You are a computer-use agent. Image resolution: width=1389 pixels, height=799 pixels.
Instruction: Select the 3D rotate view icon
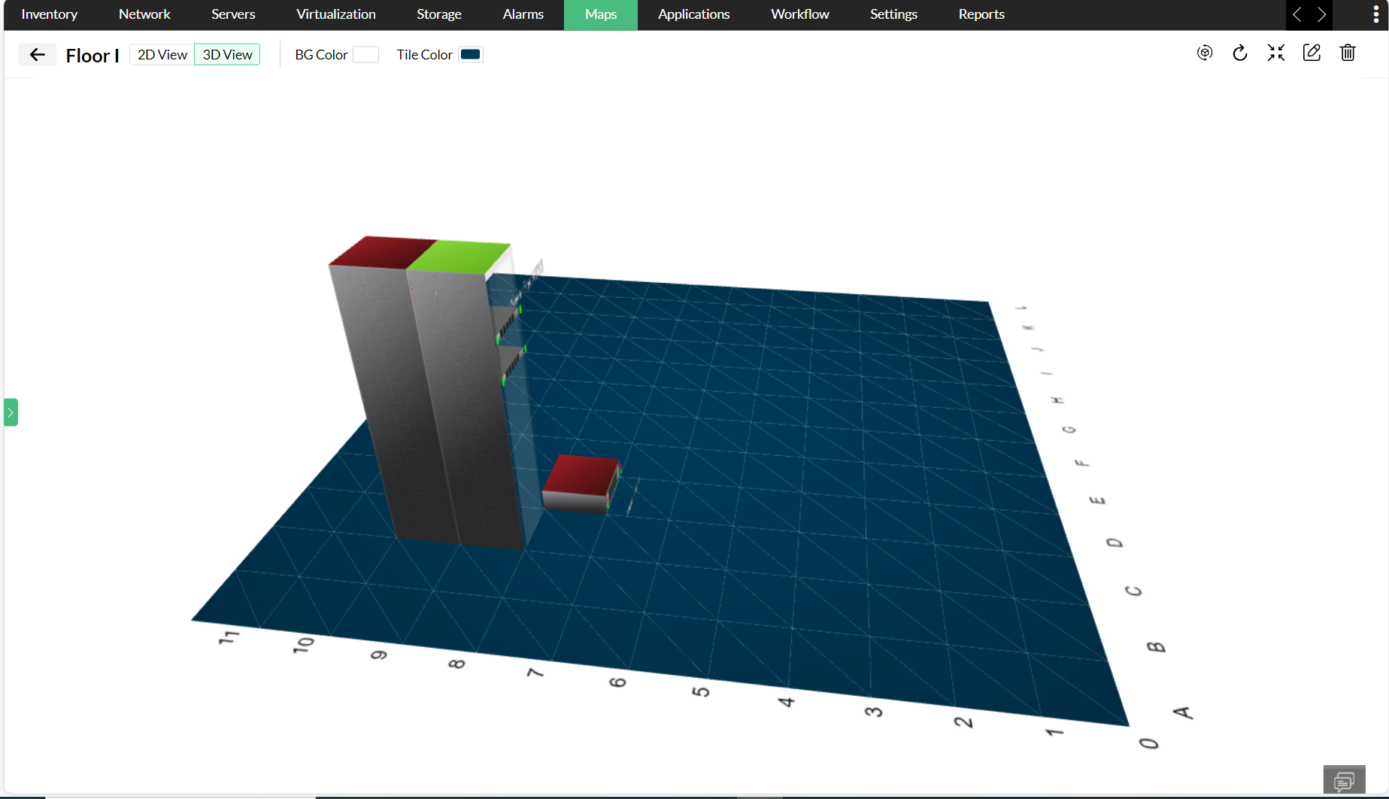1204,53
